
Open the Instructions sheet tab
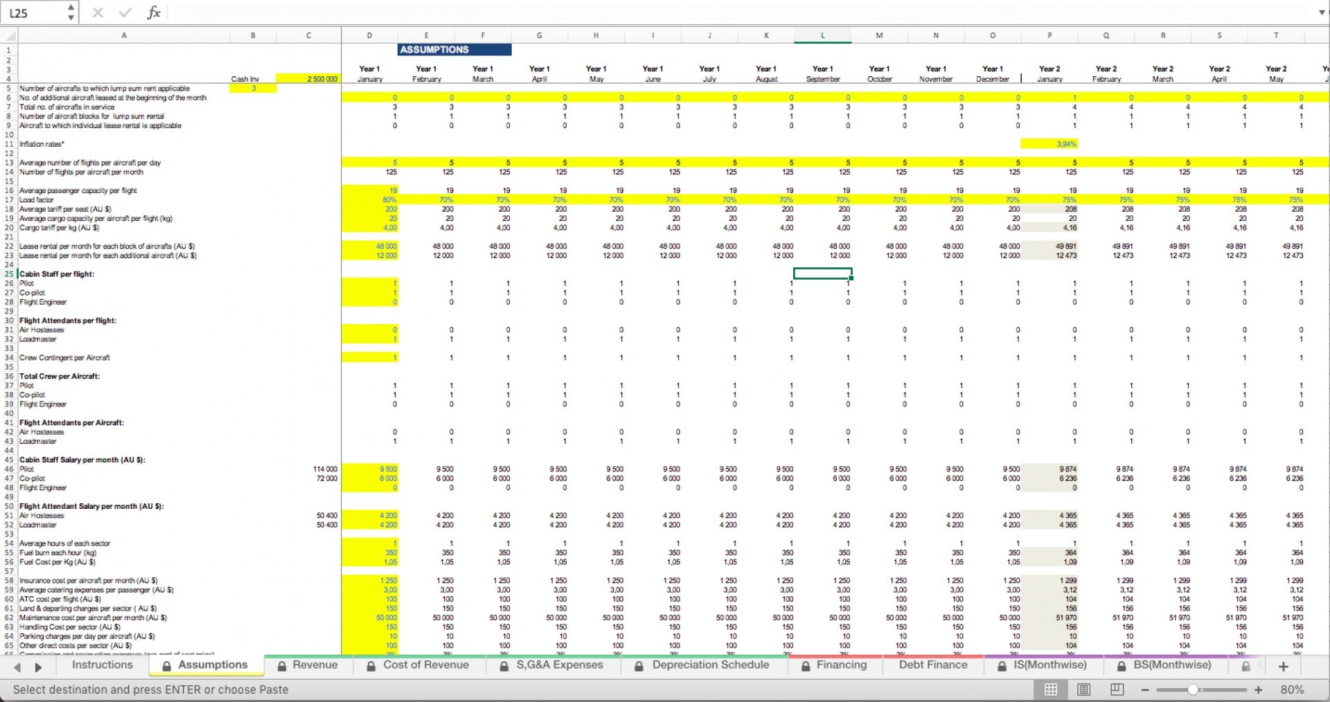tap(102, 665)
